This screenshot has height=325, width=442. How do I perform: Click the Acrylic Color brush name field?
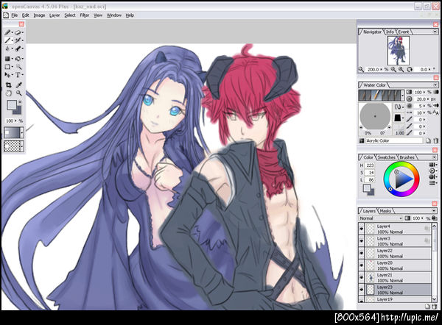(394, 140)
